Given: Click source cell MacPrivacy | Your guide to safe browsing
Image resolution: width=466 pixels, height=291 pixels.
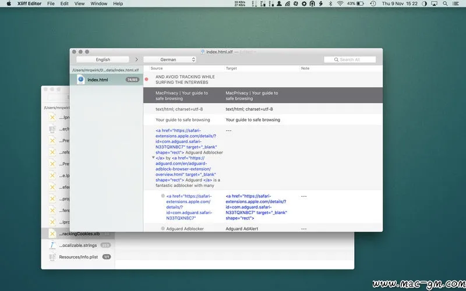Looking at the screenshot, I should [182, 95].
